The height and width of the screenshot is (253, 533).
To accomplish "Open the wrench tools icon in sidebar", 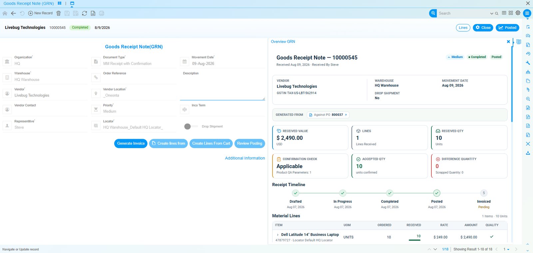I will coord(528,63).
